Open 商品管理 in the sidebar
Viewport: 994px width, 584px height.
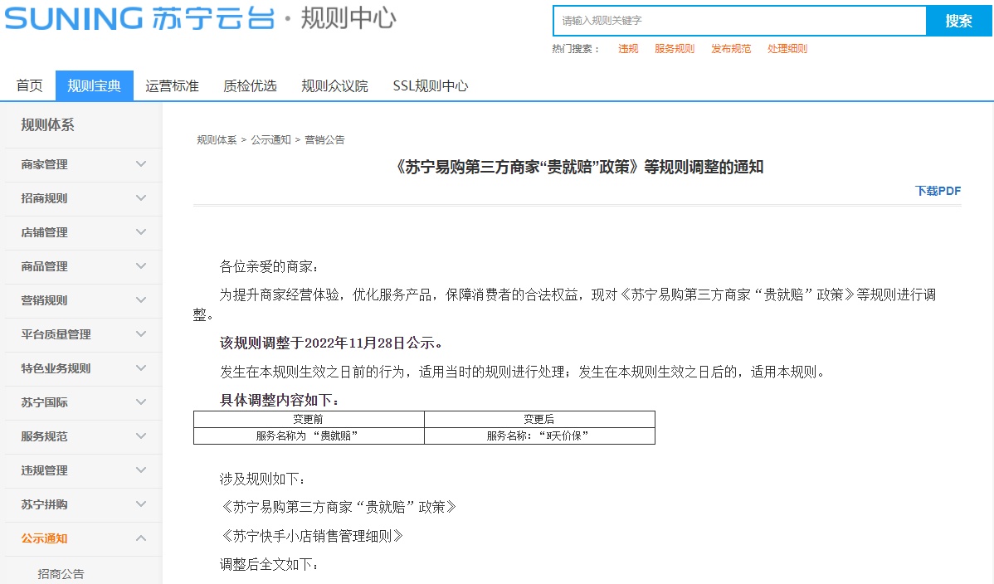(44, 266)
